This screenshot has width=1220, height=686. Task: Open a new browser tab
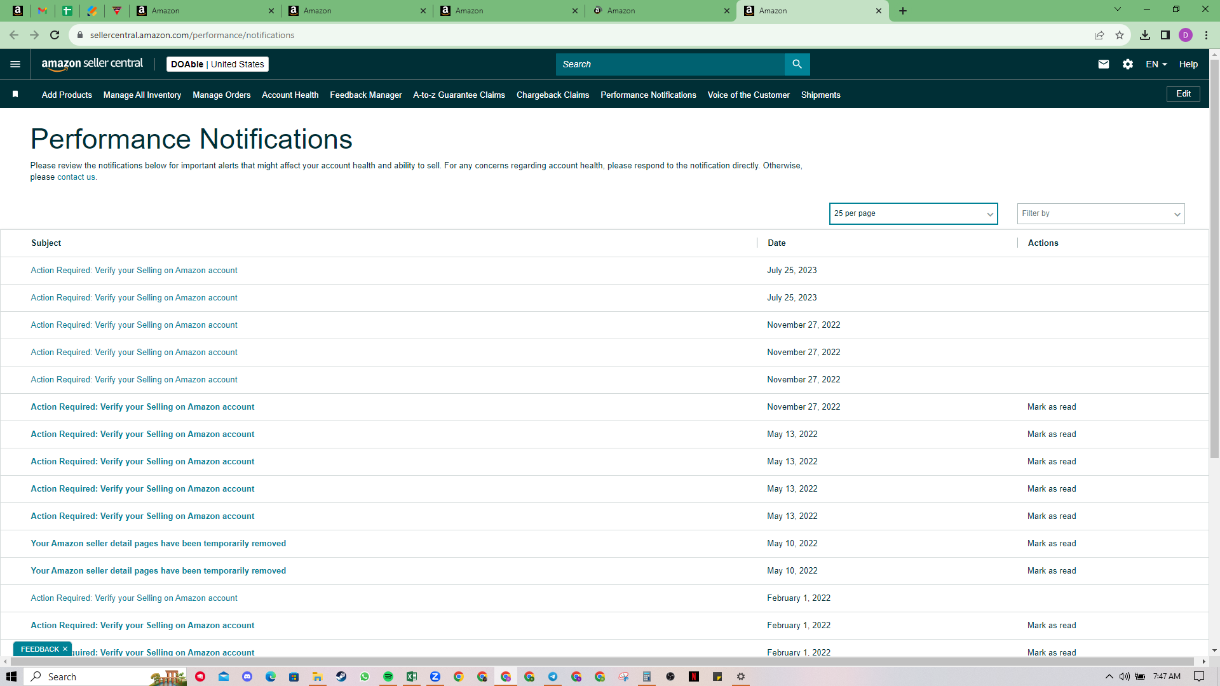pos(903,11)
